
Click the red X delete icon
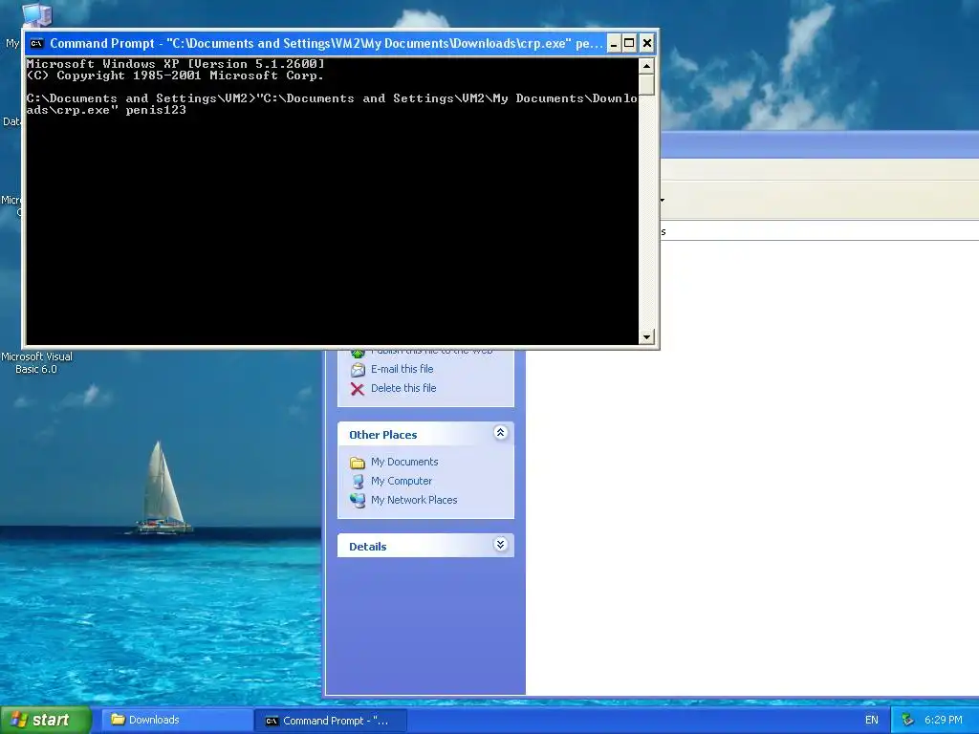click(x=358, y=389)
